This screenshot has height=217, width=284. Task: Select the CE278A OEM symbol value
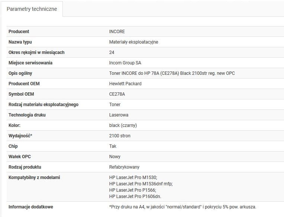pos(117,94)
